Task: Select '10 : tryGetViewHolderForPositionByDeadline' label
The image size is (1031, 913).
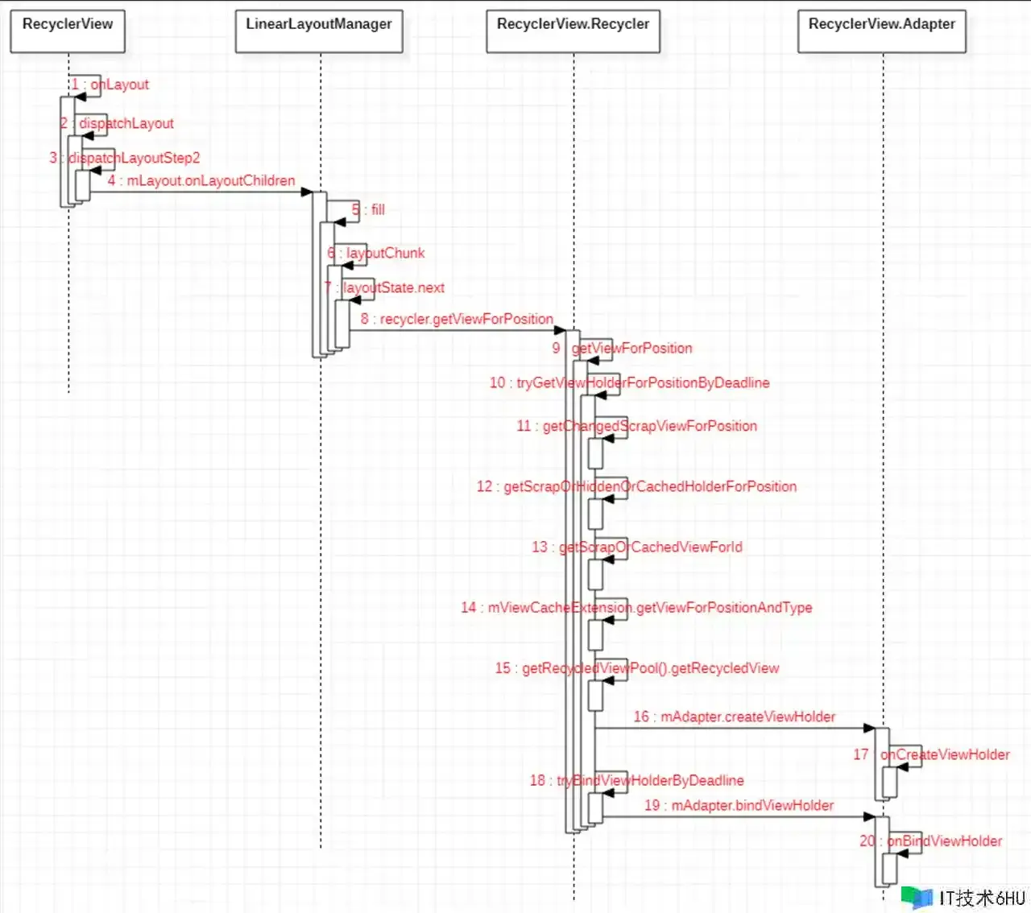Action: (x=630, y=382)
